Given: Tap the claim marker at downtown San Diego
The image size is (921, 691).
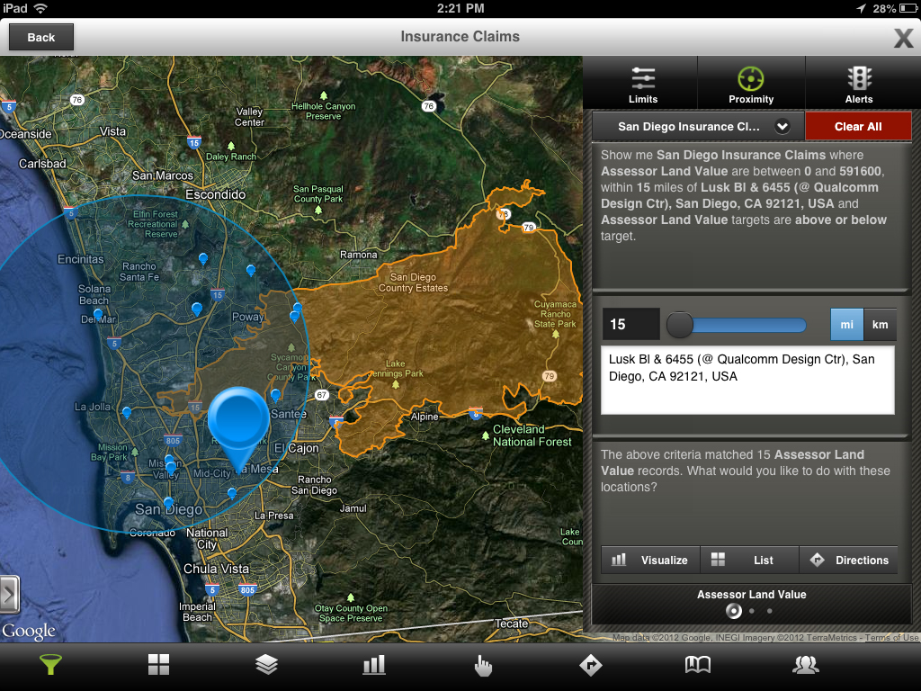Looking at the screenshot, I should tap(168, 503).
